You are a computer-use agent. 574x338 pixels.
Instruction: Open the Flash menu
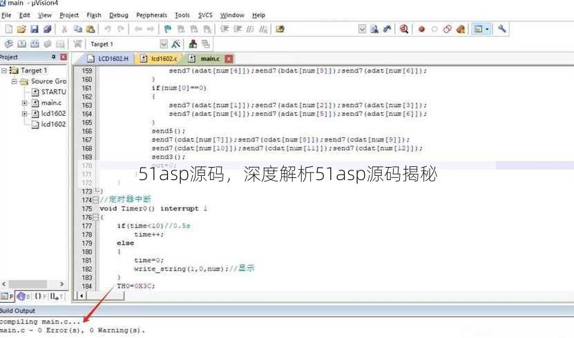pyautogui.click(x=94, y=15)
